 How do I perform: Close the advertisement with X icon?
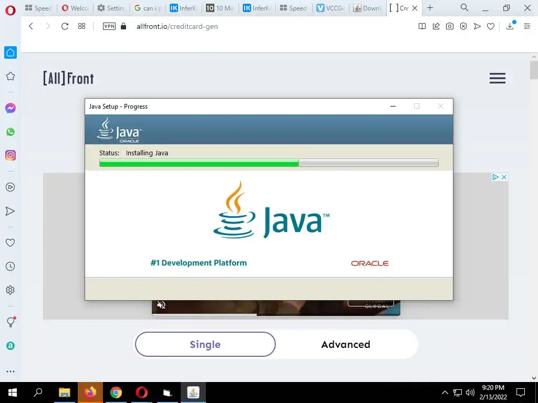click(504, 177)
